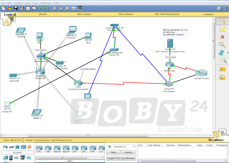
Task: Choose the Resize Shape tool
Action: tap(223, 61)
